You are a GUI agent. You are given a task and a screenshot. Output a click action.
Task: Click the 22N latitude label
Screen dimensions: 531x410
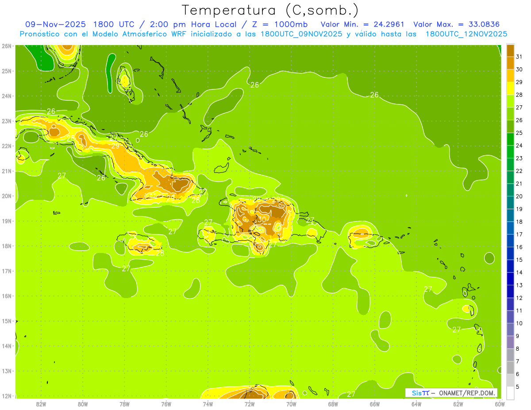point(6,146)
